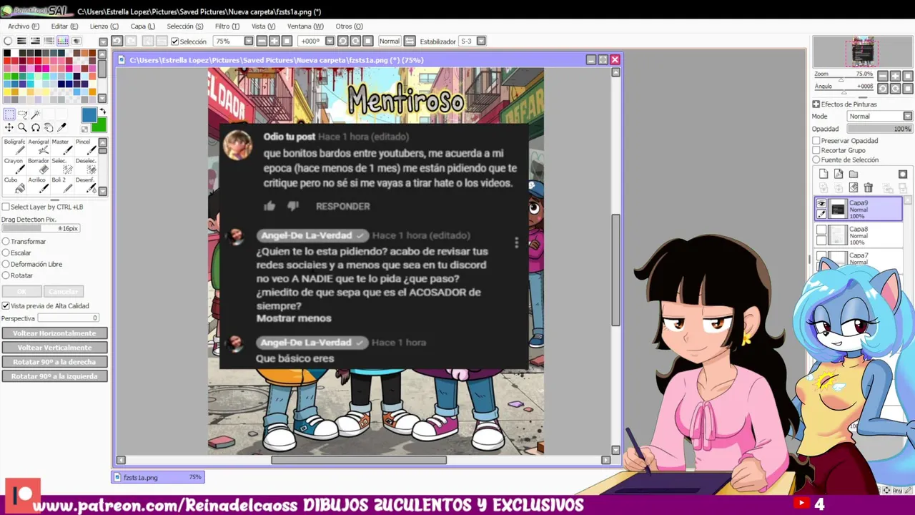Choose the Master brush
Viewport: 915px width, 515px height.
[x=61, y=147]
